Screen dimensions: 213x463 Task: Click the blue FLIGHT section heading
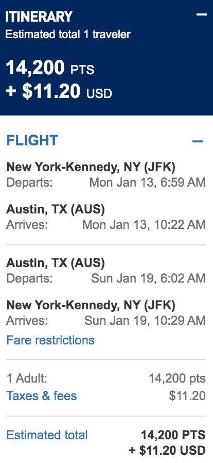[x=32, y=141]
